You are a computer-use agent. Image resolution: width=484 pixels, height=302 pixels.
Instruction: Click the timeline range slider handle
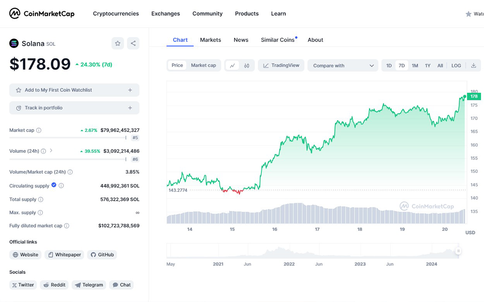tap(458, 251)
